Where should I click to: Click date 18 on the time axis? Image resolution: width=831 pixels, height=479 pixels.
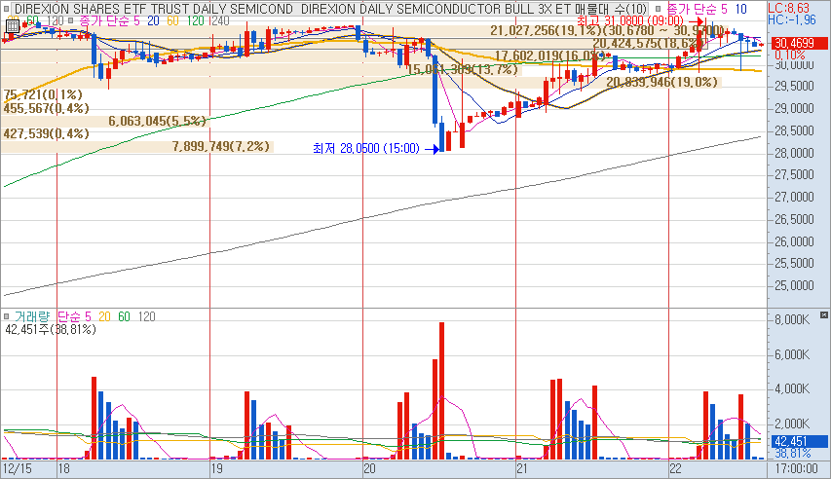[x=64, y=469]
